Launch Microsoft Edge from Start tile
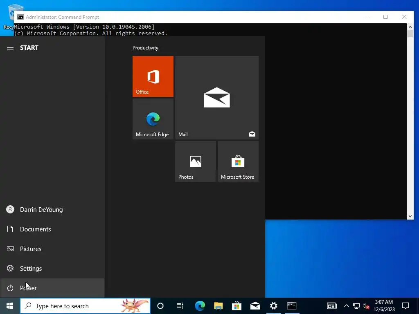The image size is (419, 314). [153, 119]
